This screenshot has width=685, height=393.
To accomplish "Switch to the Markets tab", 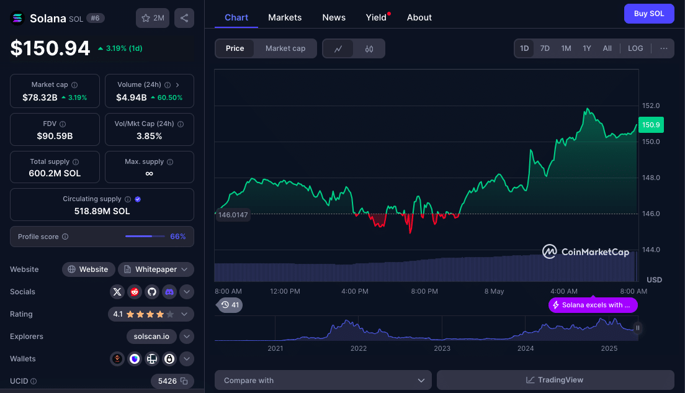I will point(285,17).
